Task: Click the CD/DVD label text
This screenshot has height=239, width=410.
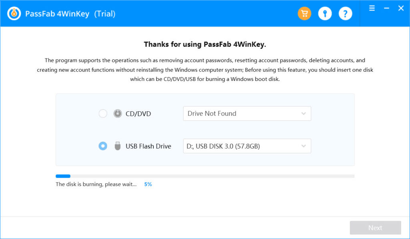Action: [x=138, y=114]
